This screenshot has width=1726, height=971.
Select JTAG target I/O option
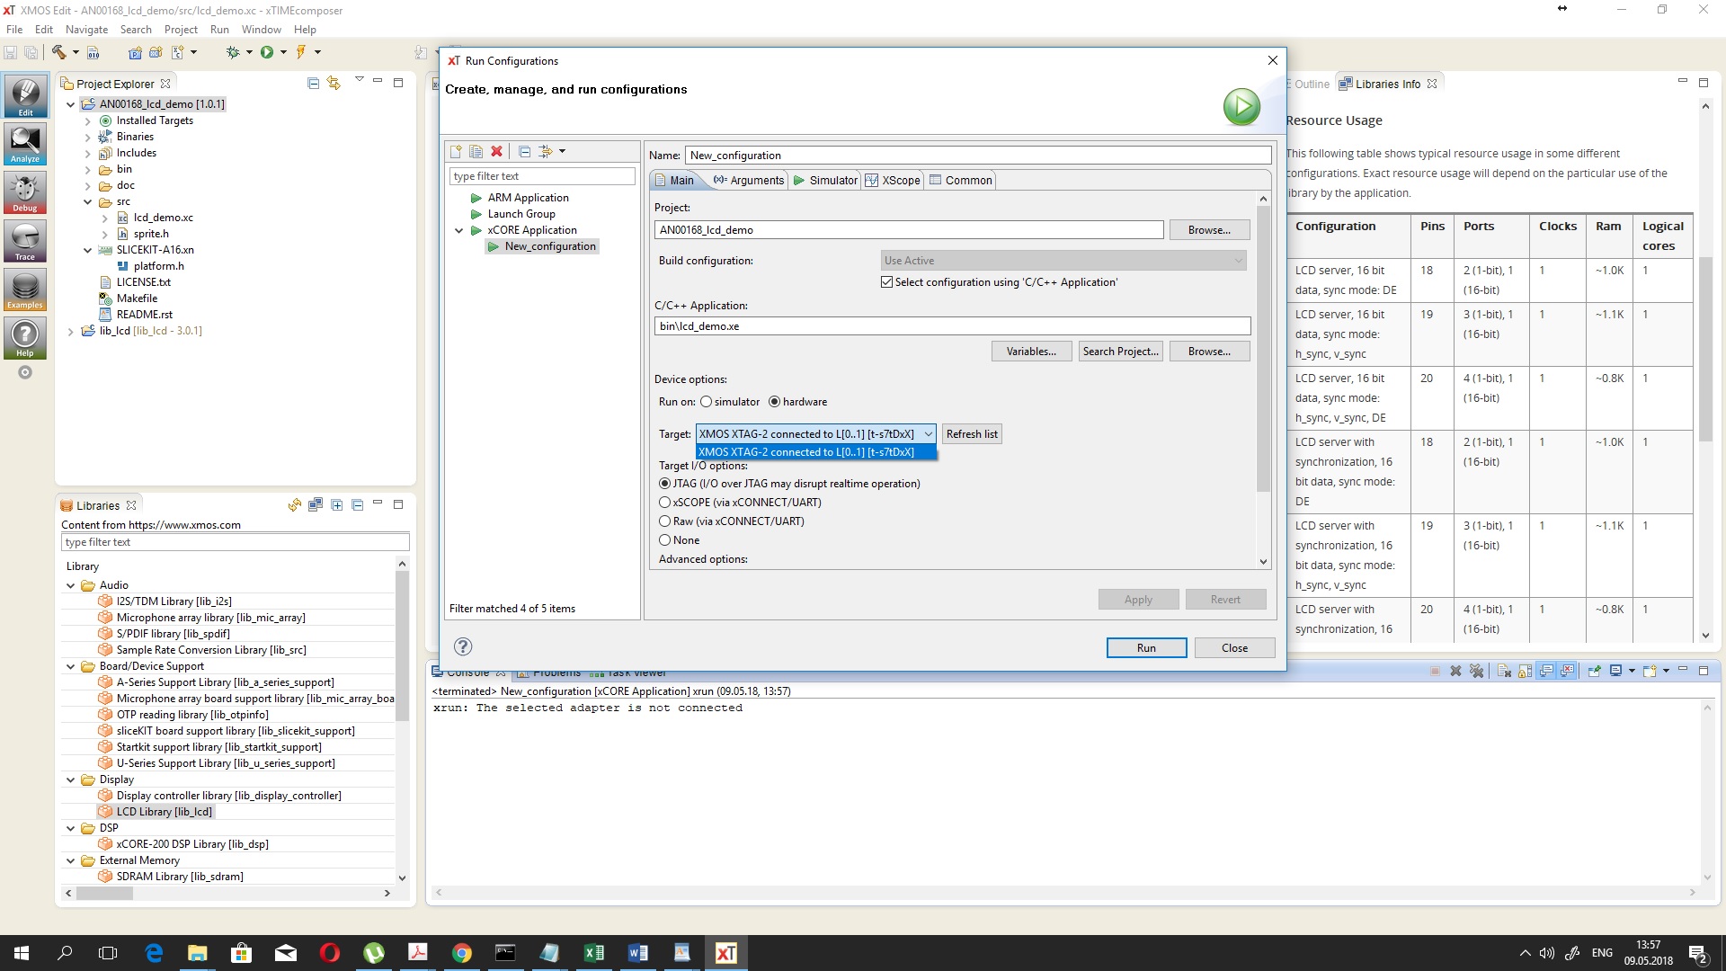tap(665, 484)
